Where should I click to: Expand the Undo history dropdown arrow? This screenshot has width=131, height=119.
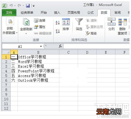pos(15,6)
